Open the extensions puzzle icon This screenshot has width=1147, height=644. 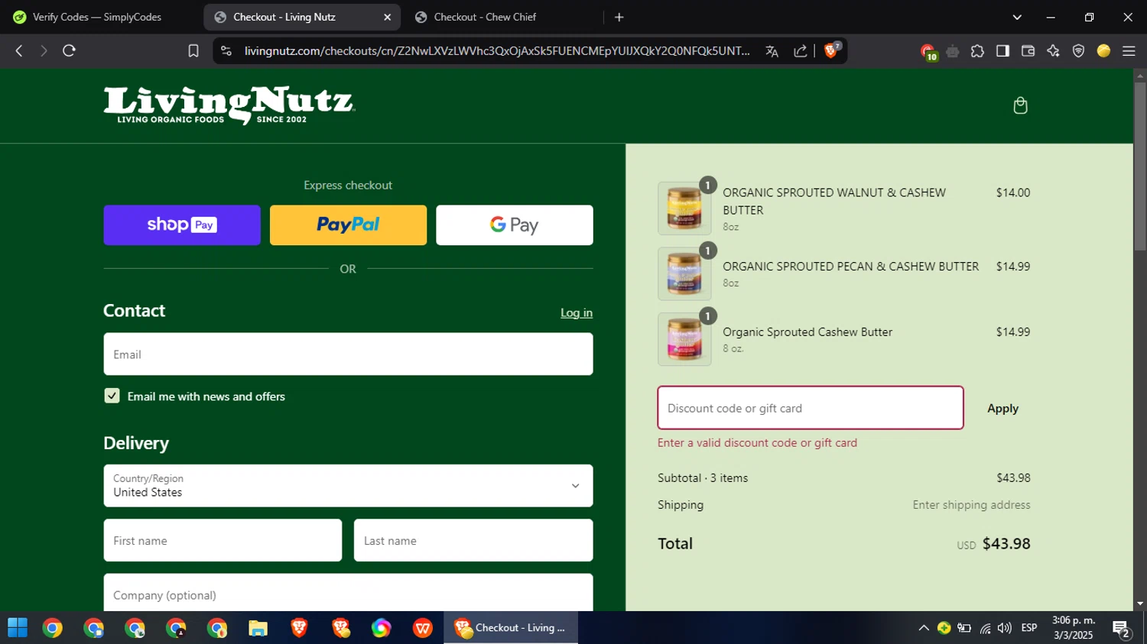tap(977, 51)
